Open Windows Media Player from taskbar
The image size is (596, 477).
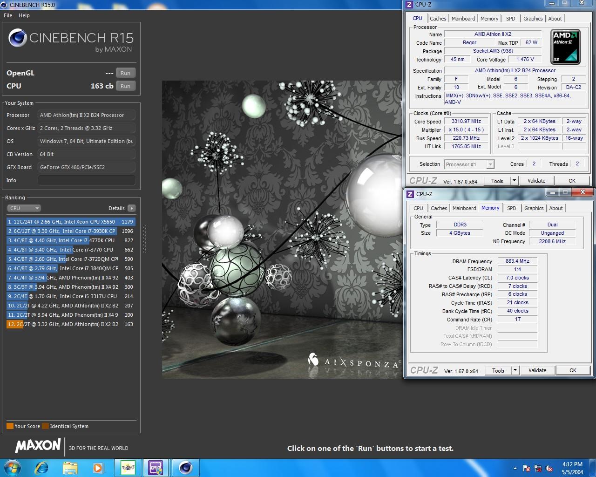[x=98, y=468]
